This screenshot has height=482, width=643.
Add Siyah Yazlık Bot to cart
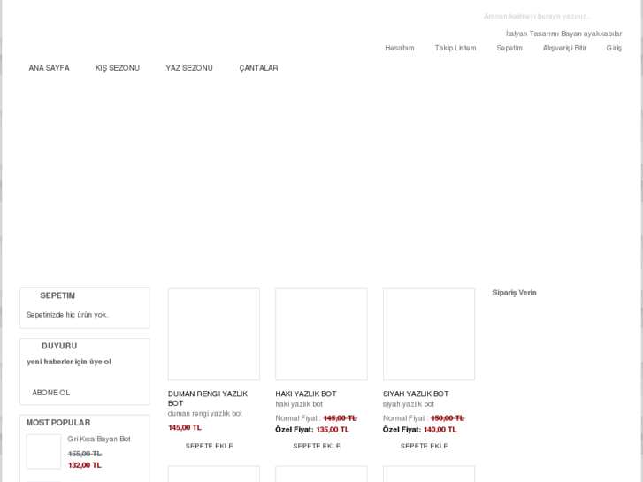tap(425, 446)
